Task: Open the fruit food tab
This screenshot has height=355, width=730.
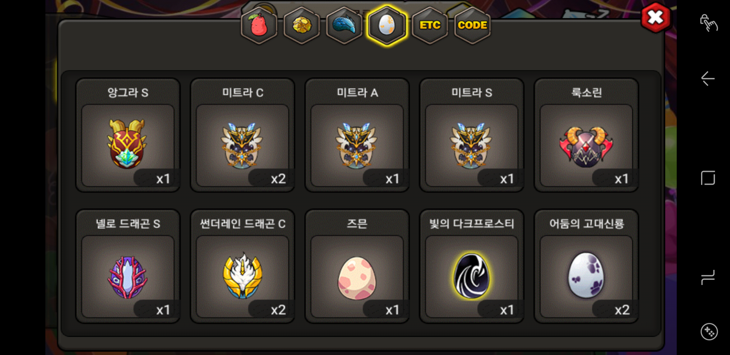Action: click(x=259, y=25)
